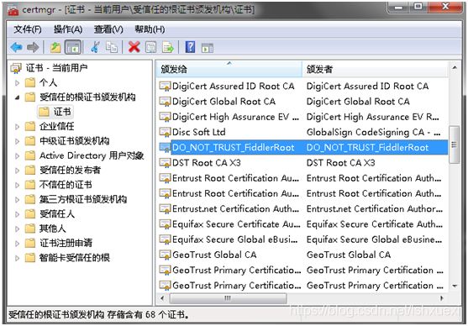Image resolution: width=468 pixels, height=326 pixels.
Task: Select DigiCert High Assurance EV certificate row
Action: 302,117
